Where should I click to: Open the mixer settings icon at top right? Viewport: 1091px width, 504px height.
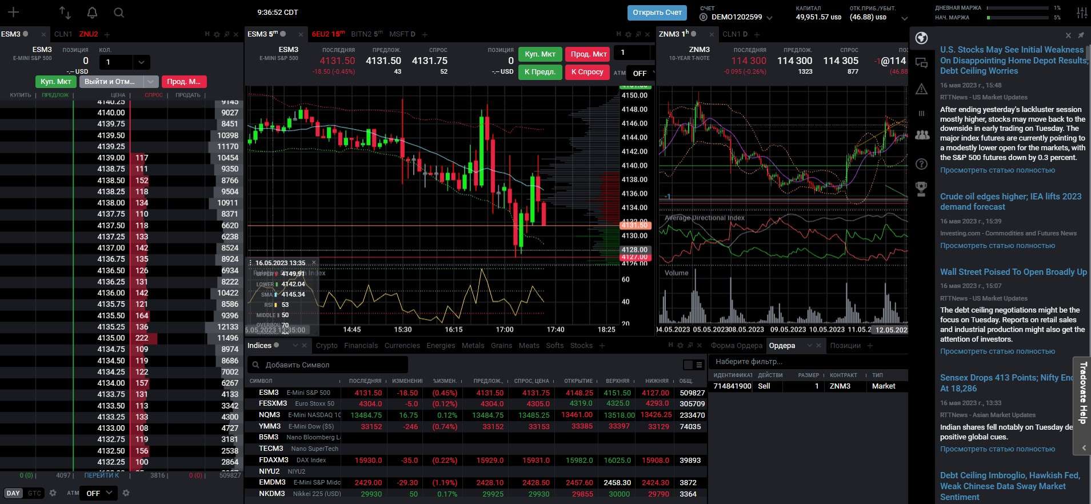point(1082,13)
